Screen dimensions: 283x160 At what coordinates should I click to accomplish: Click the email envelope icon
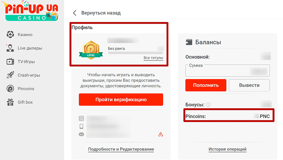(81, 134)
